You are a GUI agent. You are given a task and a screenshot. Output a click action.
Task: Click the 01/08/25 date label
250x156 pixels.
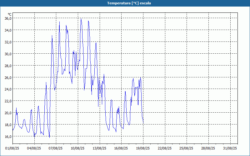pos(12,149)
